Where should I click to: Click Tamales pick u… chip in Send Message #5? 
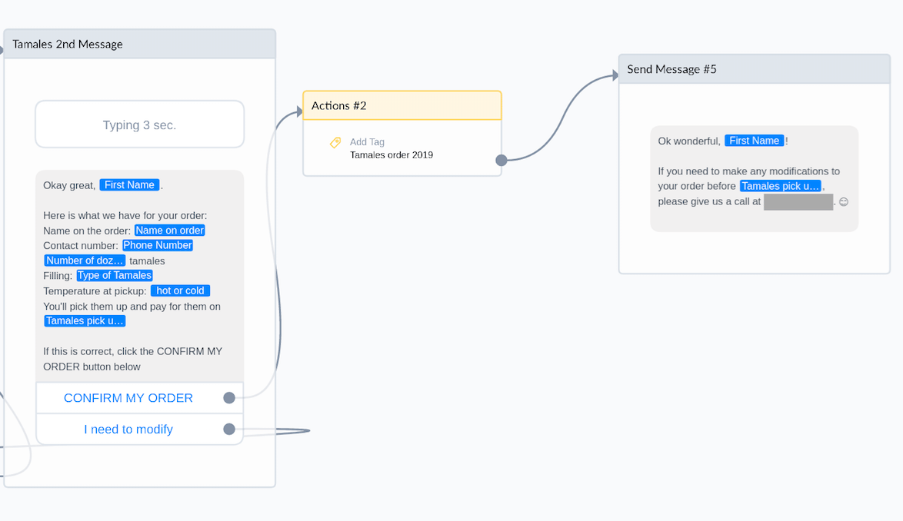pyautogui.click(x=781, y=186)
